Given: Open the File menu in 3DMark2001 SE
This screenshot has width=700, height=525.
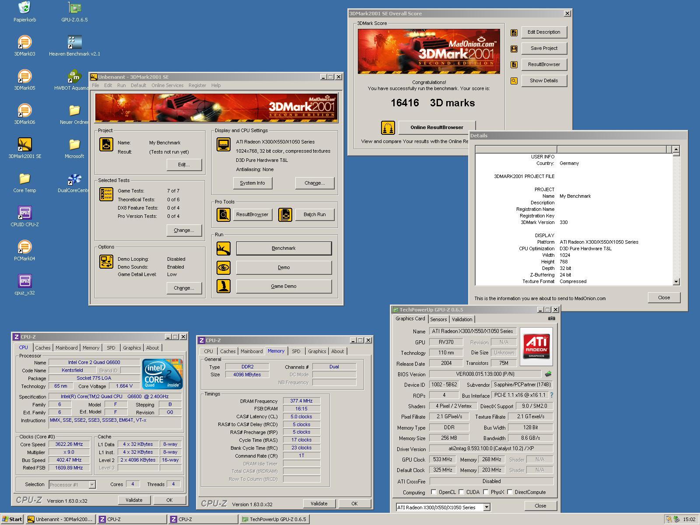Looking at the screenshot, I should [x=95, y=85].
